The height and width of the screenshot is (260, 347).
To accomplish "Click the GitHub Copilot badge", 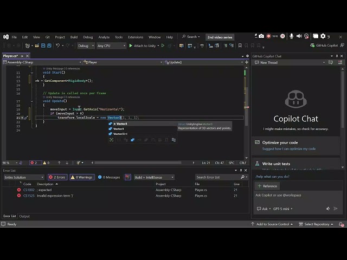I will tap(324, 45).
